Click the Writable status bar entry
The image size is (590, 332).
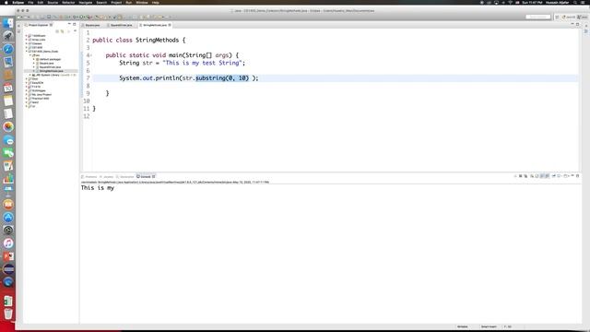(463, 326)
